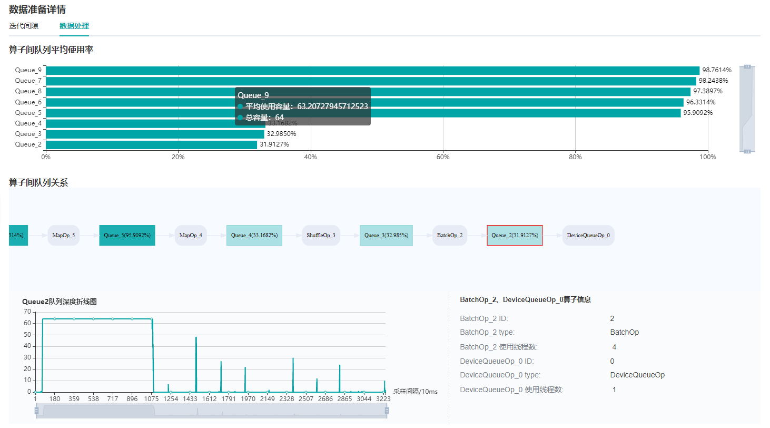The image size is (770, 428).
Task: Click top handle of vertical zoom slider
Action: (x=747, y=67)
